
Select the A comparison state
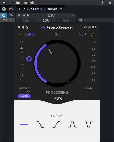coord(80,35)
